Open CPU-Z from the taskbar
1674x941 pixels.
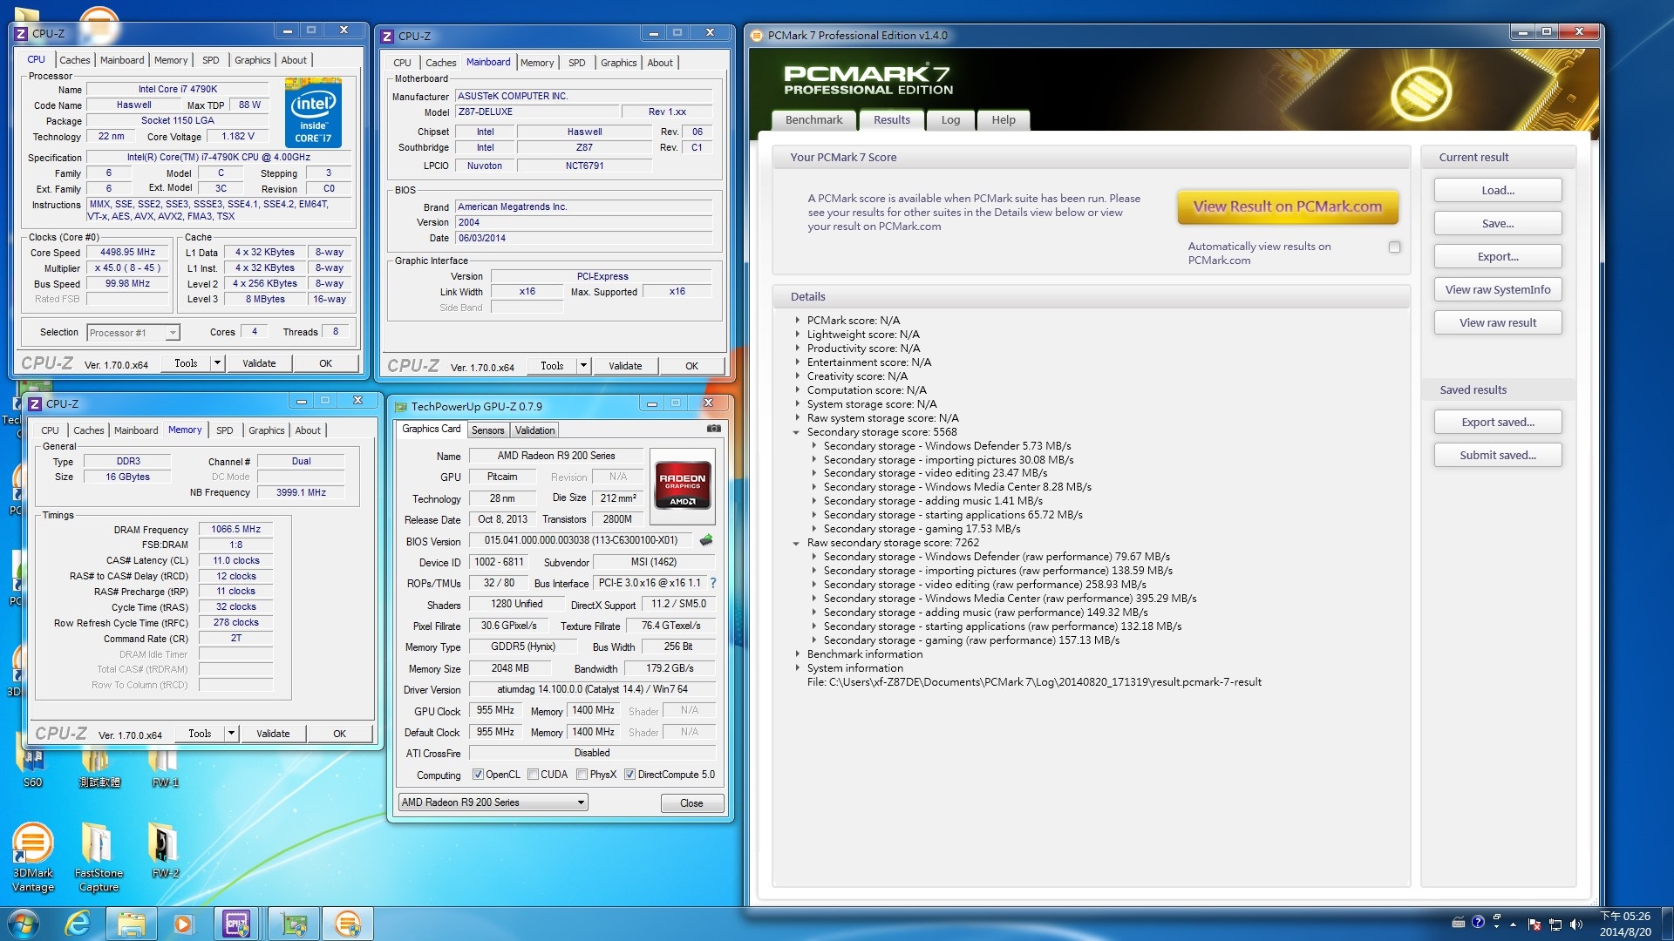[238, 923]
